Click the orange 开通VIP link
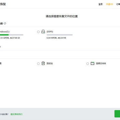This screenshot has width=120, height=120. click(109, 4)
